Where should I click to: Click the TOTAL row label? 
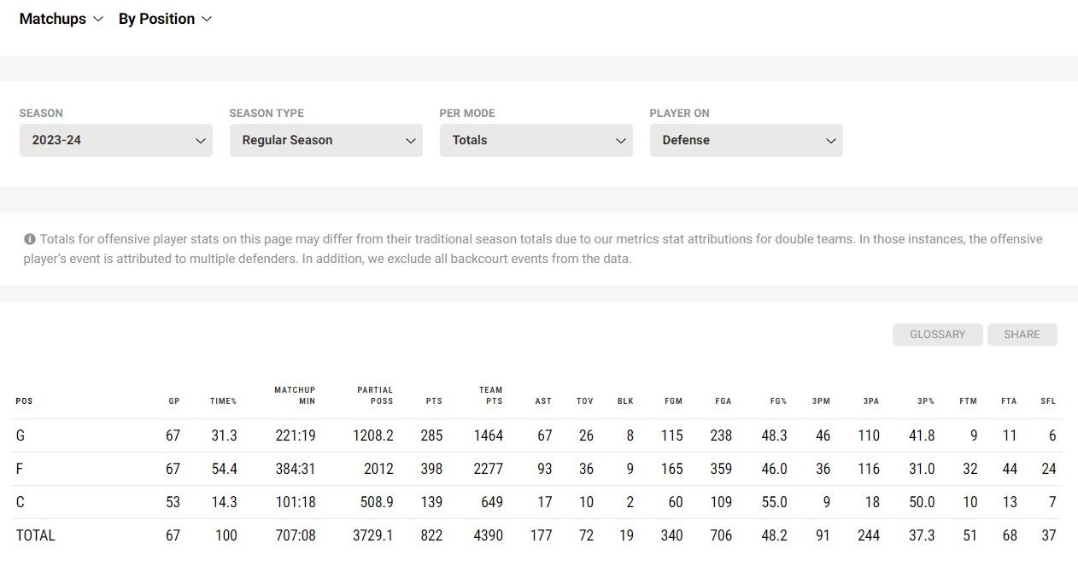click(x=35, y=535)
